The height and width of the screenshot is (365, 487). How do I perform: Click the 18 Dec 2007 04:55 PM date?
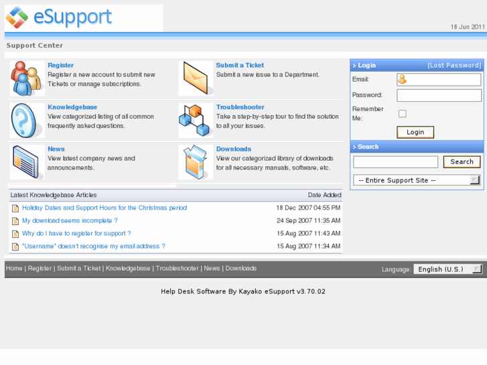[308, 208]
